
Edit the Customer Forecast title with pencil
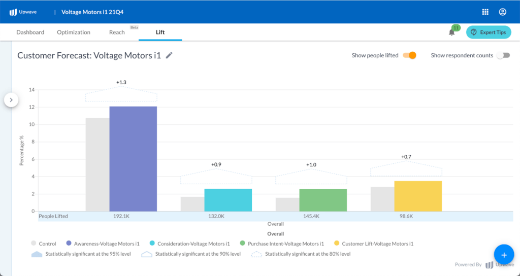pyautogui.click(x=169, y=55)
